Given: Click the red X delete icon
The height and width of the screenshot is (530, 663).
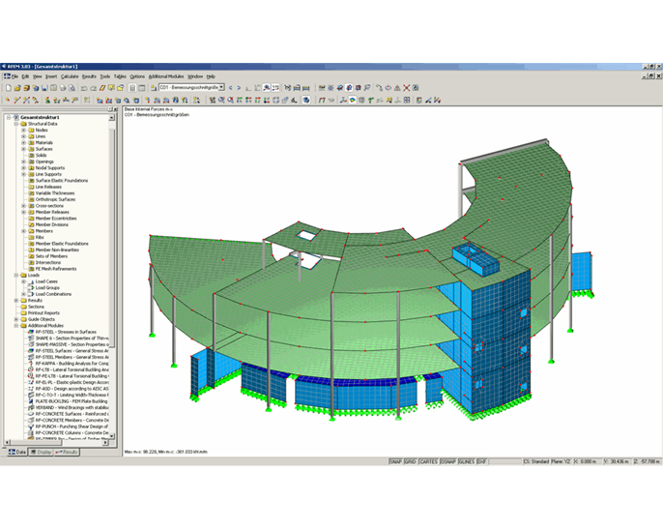Looking at the screenshot, I should click(x=406, y=88).
